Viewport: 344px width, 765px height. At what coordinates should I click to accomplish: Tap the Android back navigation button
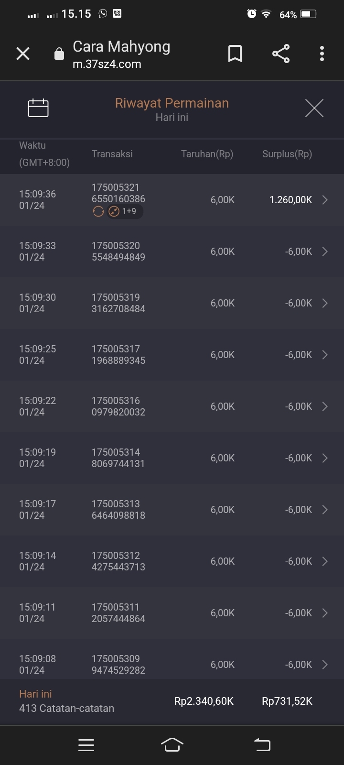pyautogui.click(x=262, y=744)
